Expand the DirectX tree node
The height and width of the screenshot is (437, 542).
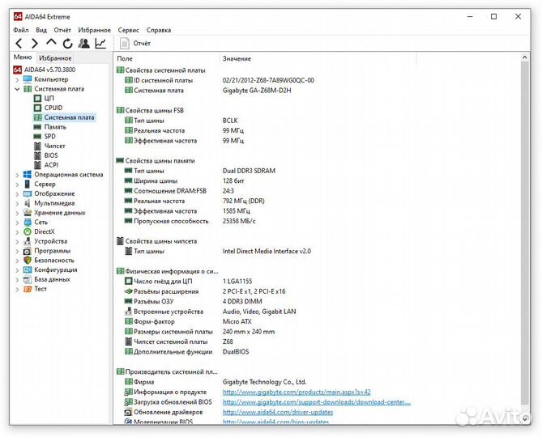click(17, 231)
